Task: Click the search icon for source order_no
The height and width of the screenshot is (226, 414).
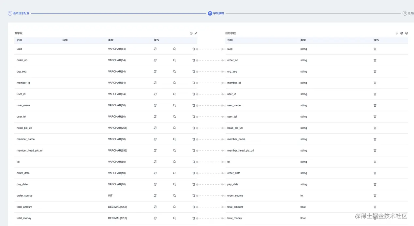Action: pyautogui.click(x=174, y=60)
